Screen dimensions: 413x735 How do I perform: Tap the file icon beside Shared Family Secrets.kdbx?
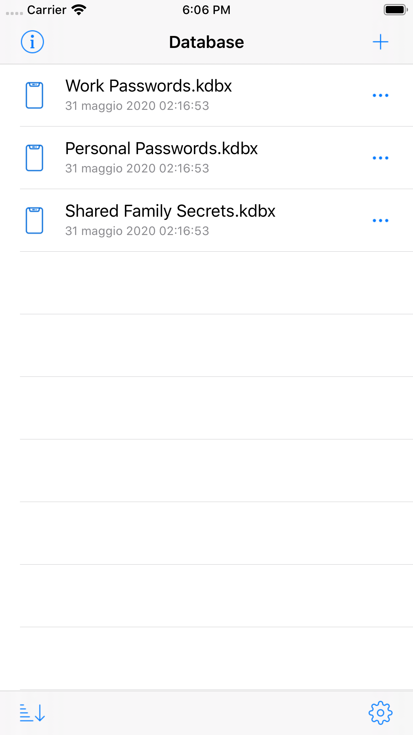[x=35, y=220]
